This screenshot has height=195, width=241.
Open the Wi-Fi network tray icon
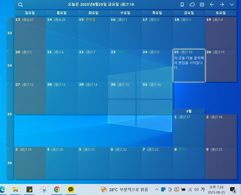click(x=190, y=189)
